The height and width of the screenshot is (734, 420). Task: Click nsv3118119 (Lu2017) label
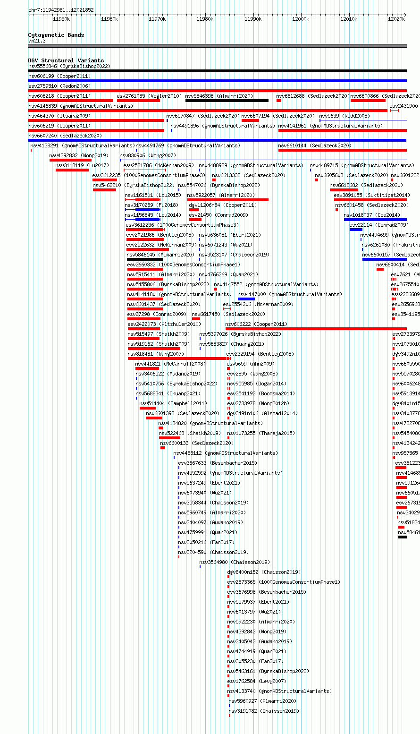(x=82, y=166)
